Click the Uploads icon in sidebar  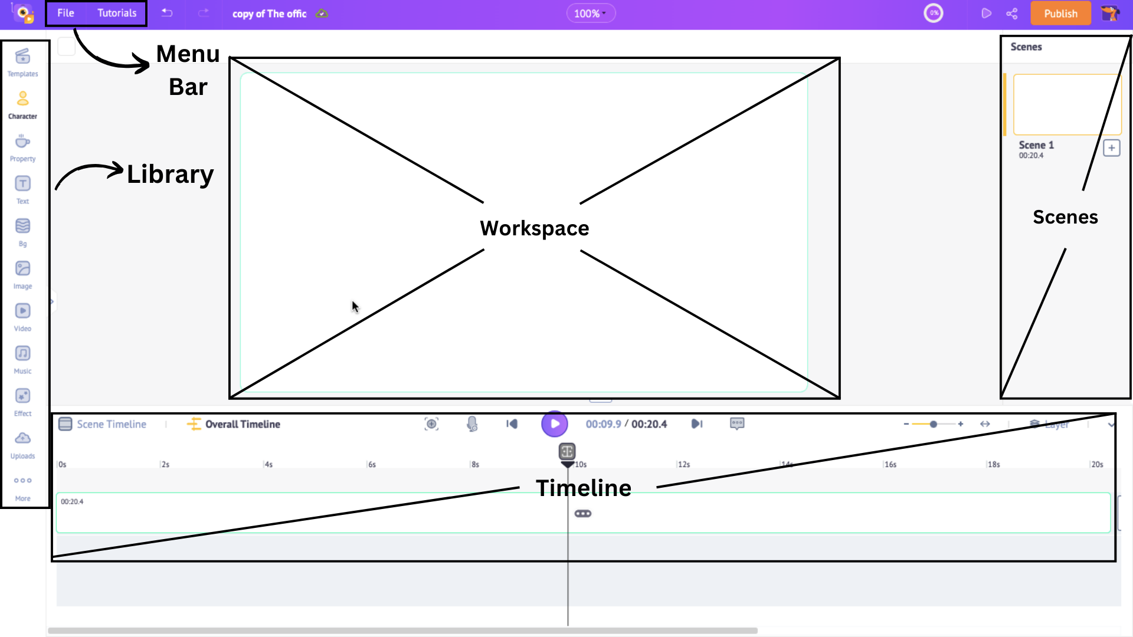[22, 438]
